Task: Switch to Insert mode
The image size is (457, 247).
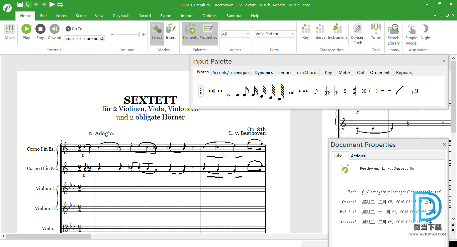Action: click(171, 32)
